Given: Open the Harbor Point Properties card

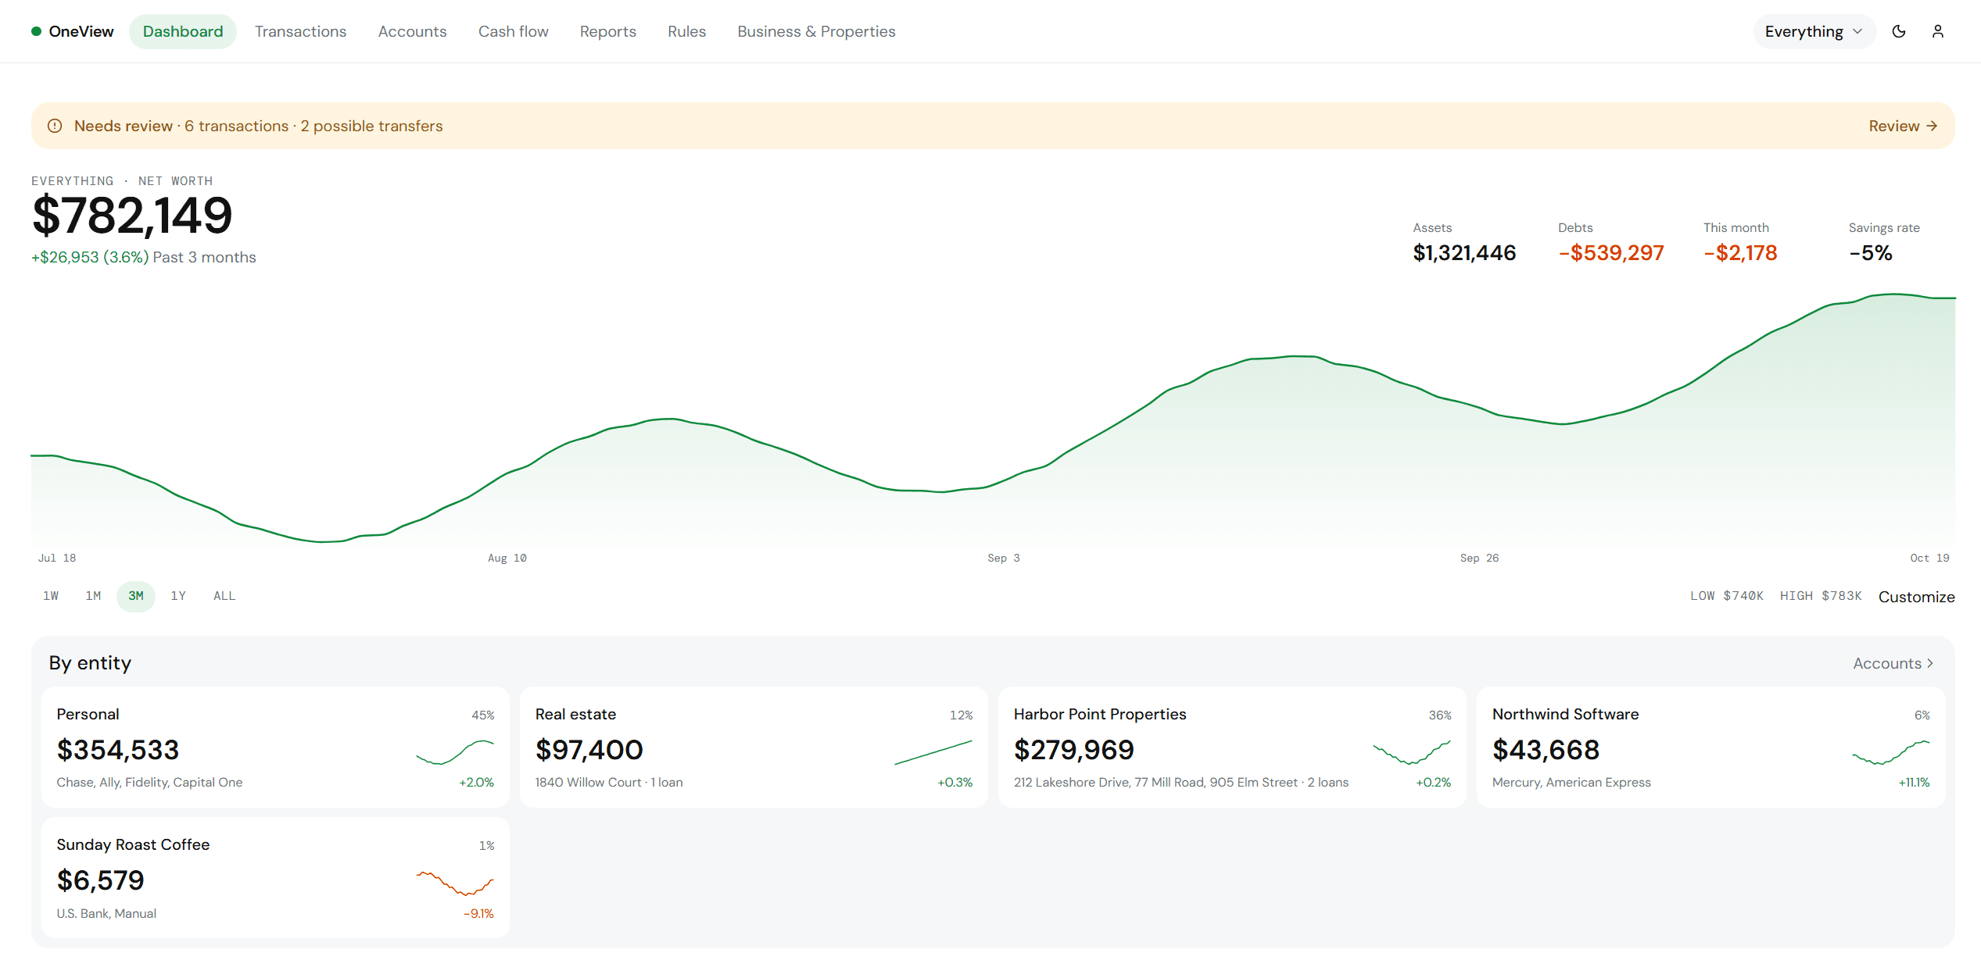Looking at the screenshot, I should coord(1232,747).
